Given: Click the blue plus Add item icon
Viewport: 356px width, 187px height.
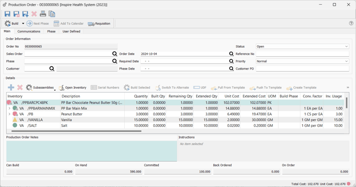Looking at the screenshot, I should (11, 88).
